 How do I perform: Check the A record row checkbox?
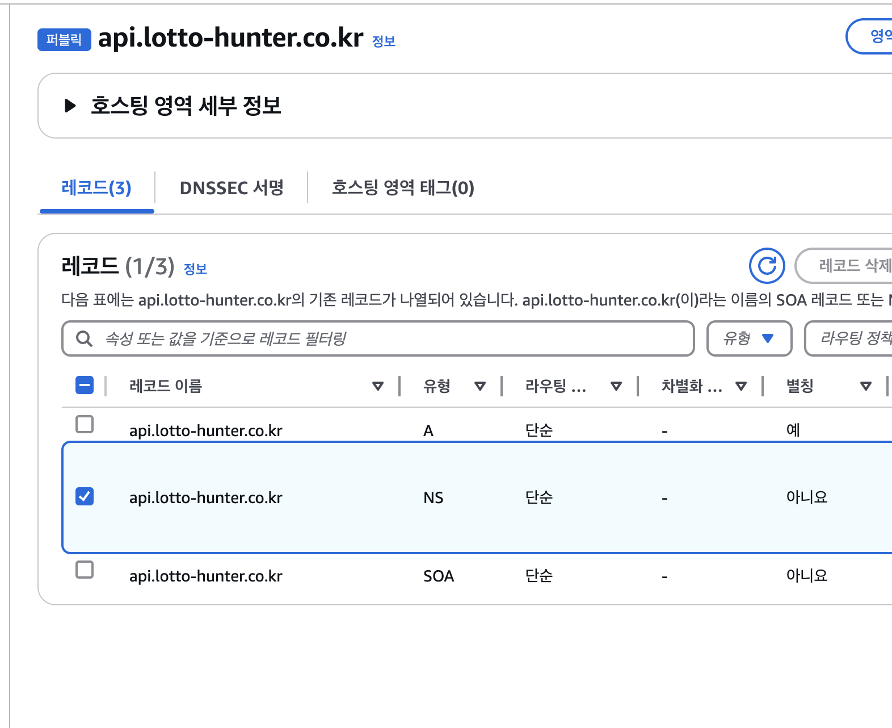85,424
